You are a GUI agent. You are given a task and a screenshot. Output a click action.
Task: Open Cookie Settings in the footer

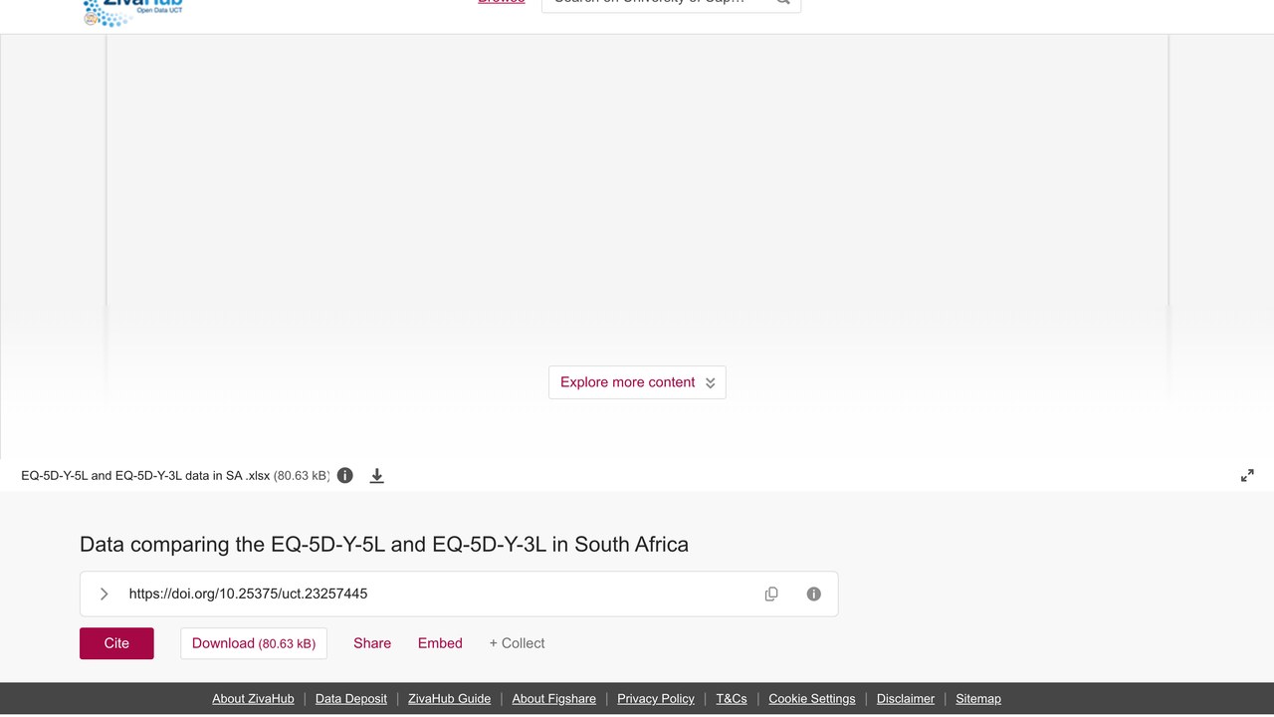point(812,699)
